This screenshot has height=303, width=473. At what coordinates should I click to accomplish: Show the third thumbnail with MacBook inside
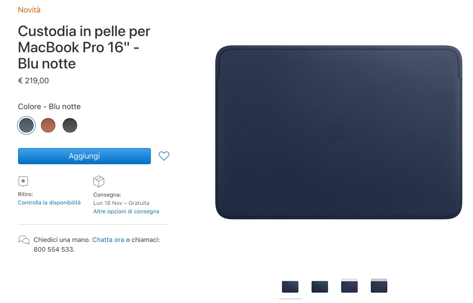(x=349, y=285)
